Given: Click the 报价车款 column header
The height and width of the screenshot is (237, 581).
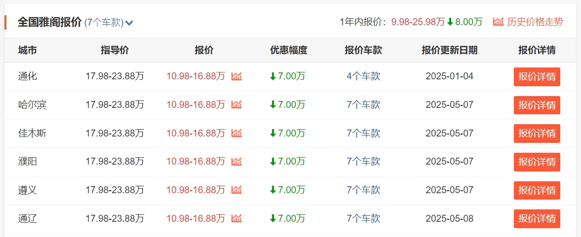Looking at the screenshot, I should tap(363, 50).
